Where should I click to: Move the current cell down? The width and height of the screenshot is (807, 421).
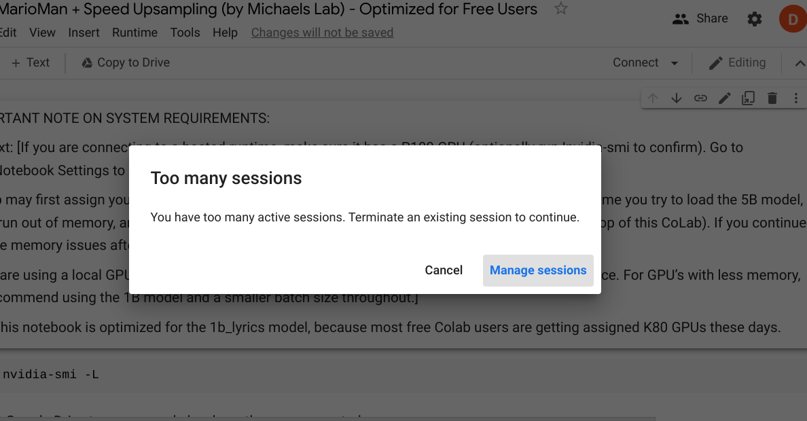pos(677,98)
